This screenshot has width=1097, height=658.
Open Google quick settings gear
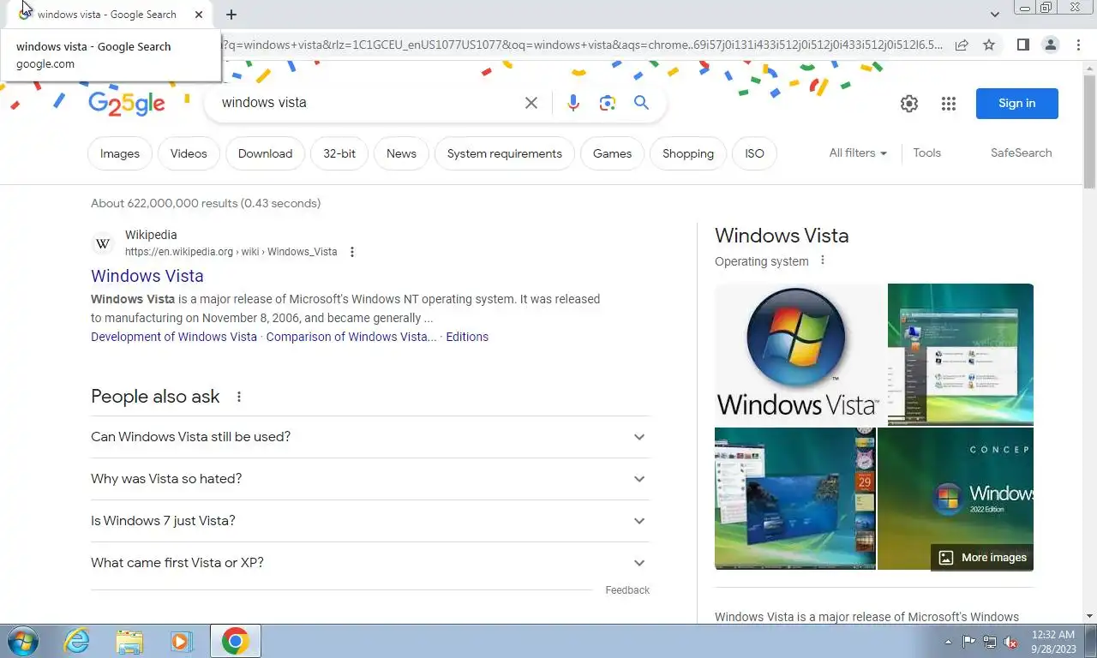pos(909,104)
